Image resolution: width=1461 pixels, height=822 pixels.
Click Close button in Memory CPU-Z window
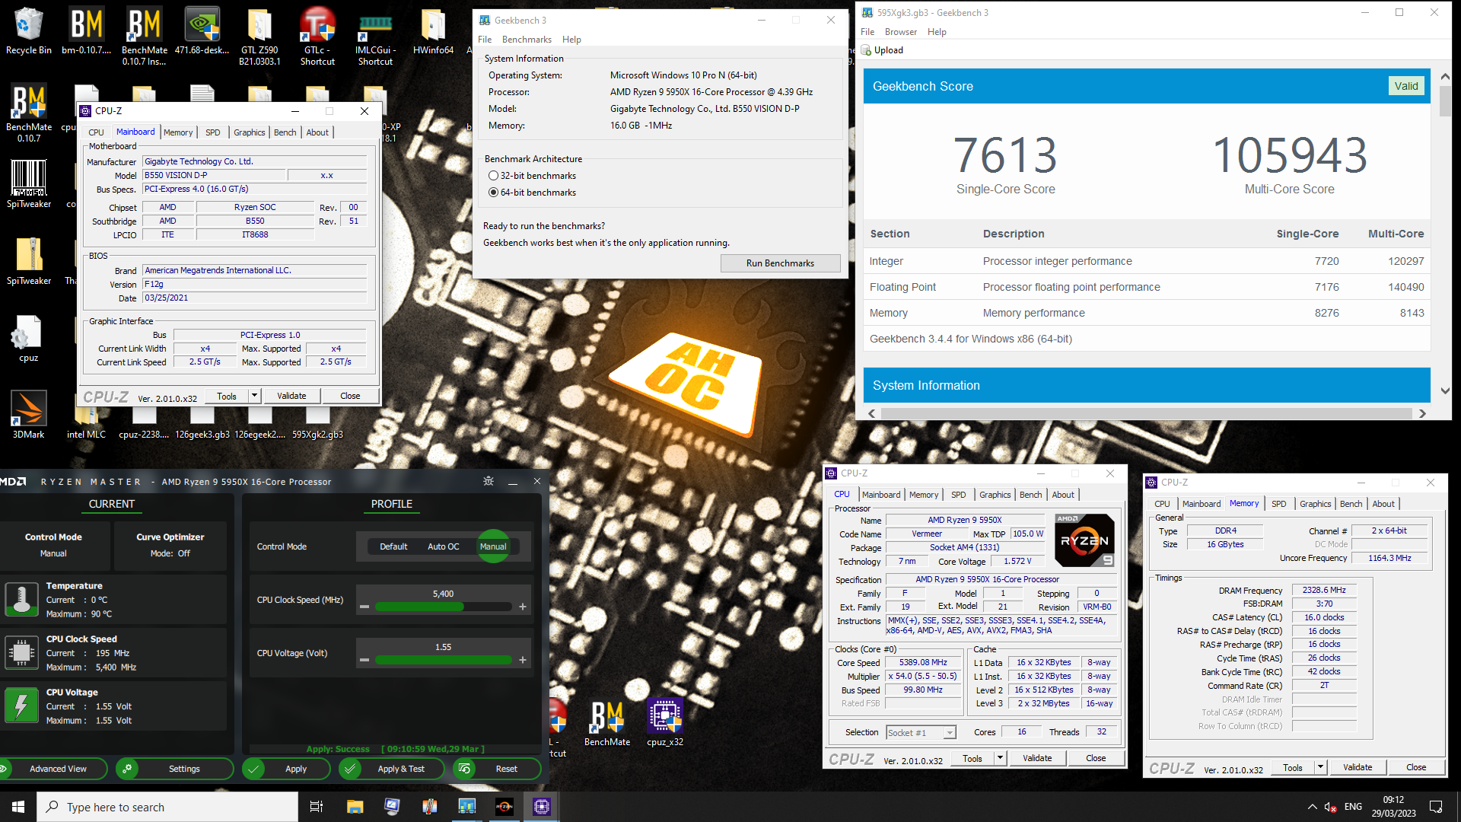click(1416, 767)
